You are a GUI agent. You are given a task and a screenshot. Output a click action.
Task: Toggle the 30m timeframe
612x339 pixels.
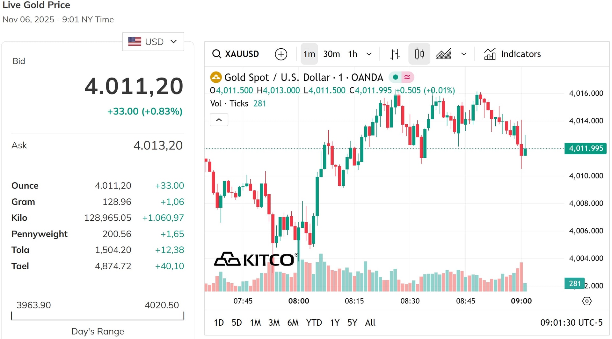(331, 54)
